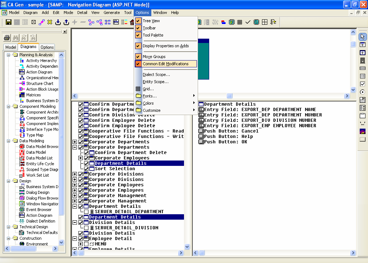368x263 pixels.
Task: Uncheck Confirm Employee Delete in the navigation tree
Action: pyautogui.click(x=80, y=120)
